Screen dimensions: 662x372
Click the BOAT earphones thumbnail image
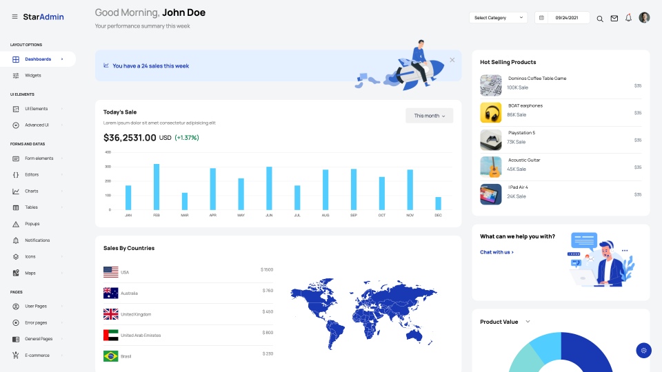(490, 112)
